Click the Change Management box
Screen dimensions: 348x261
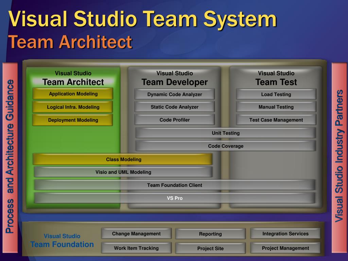tap(136, 233)
